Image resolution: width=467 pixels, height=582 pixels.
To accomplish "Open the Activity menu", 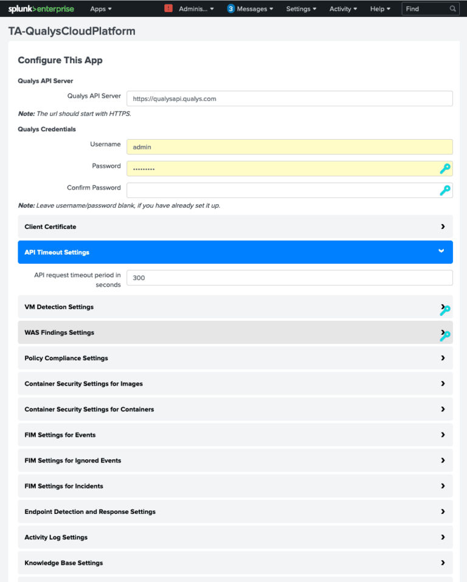I will pyautogui.click(x=342, y=9).
